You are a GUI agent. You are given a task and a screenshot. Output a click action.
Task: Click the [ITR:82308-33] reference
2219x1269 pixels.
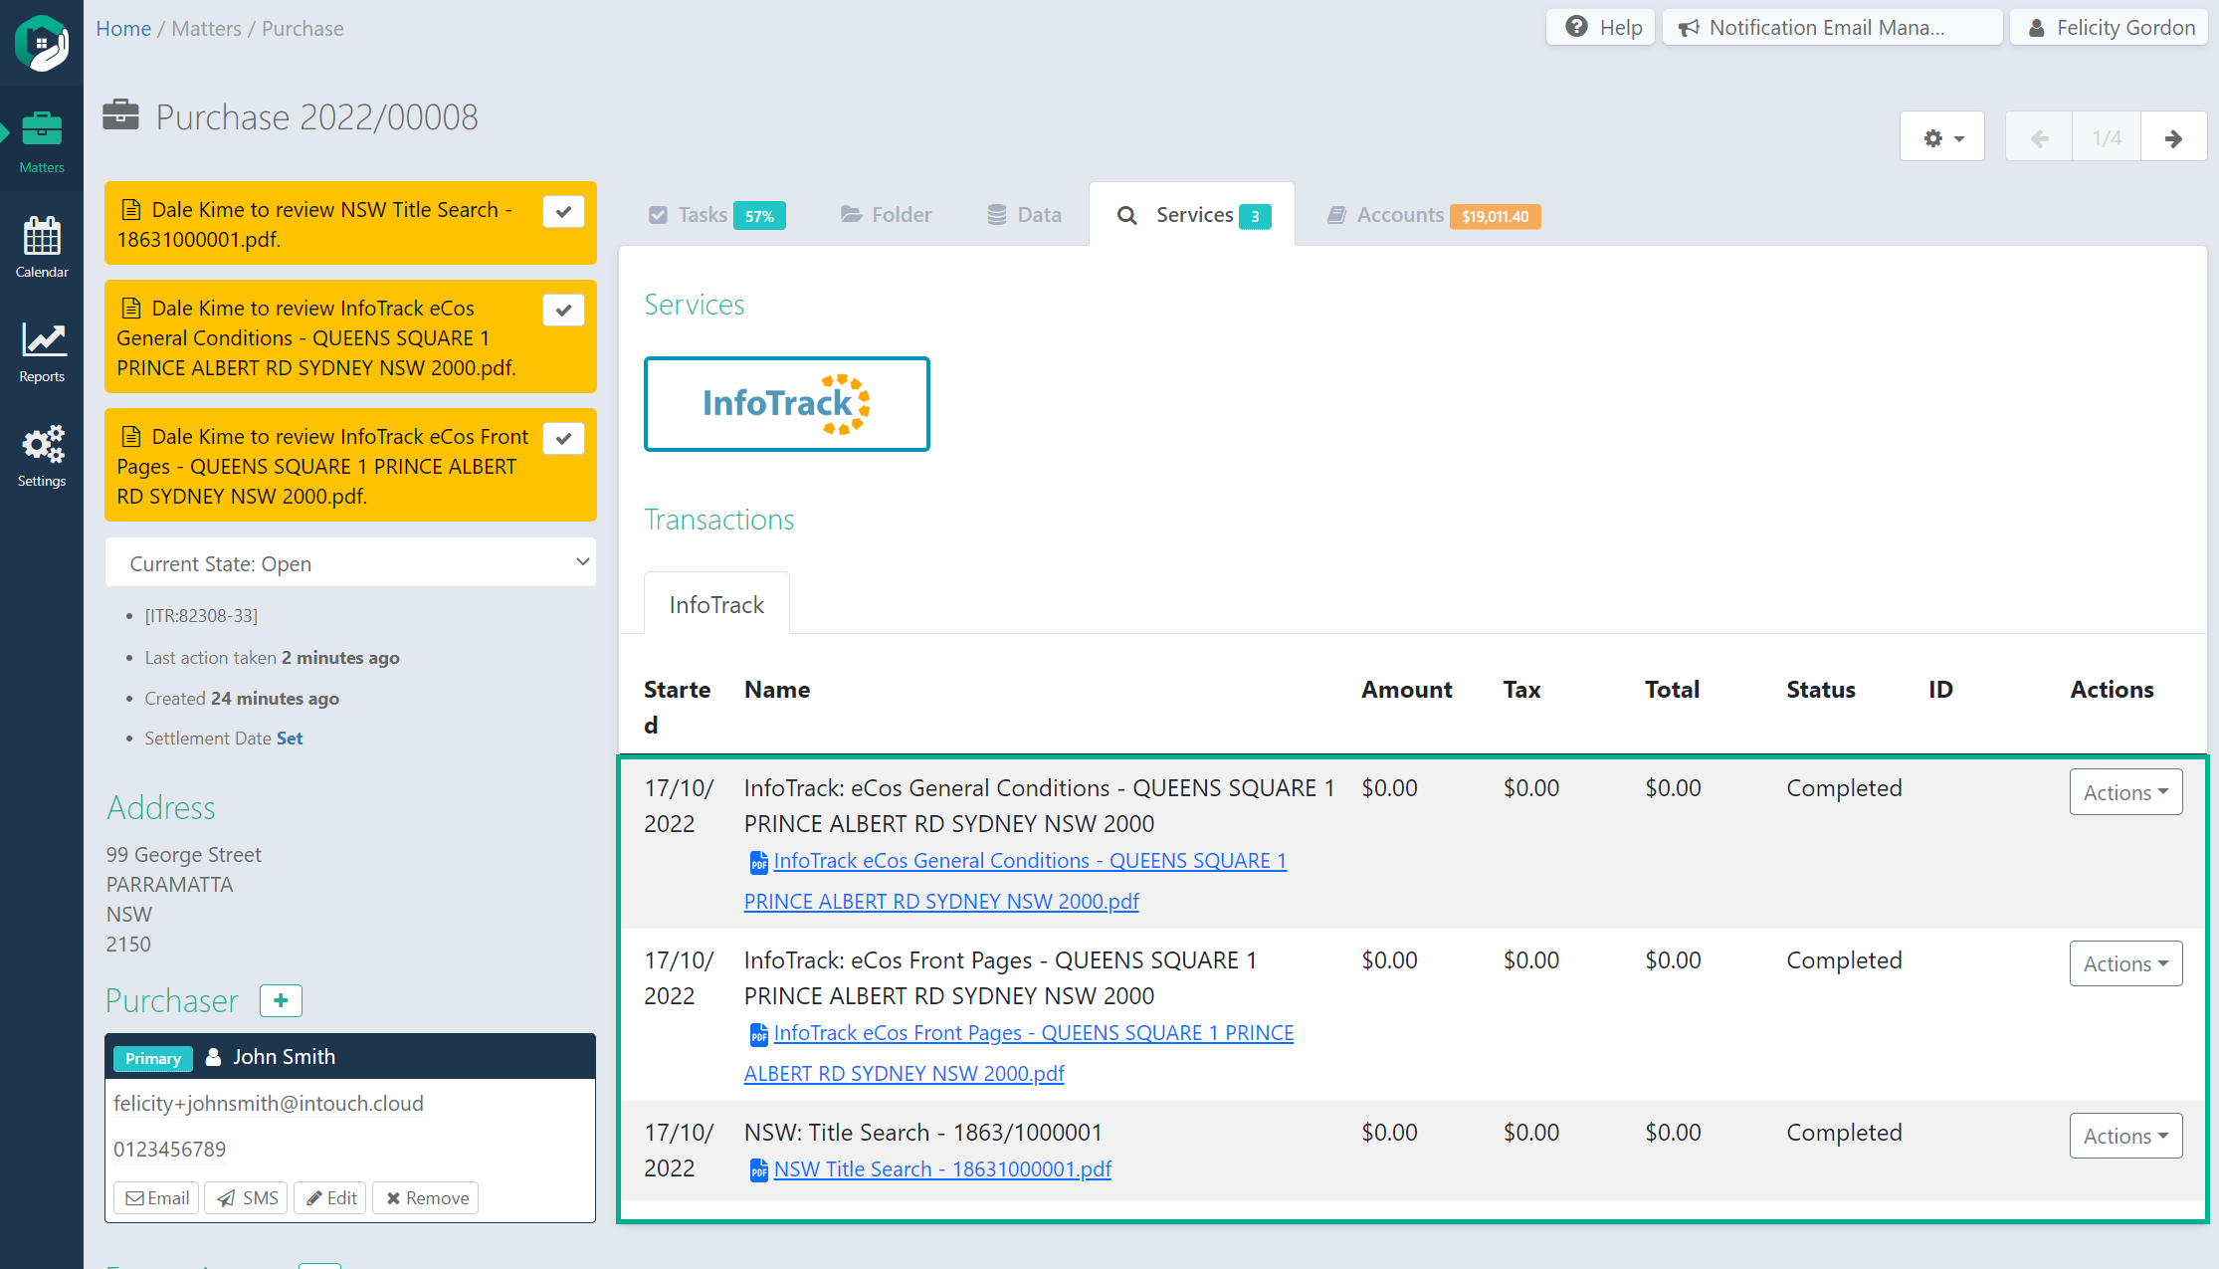tap(201, 616)
